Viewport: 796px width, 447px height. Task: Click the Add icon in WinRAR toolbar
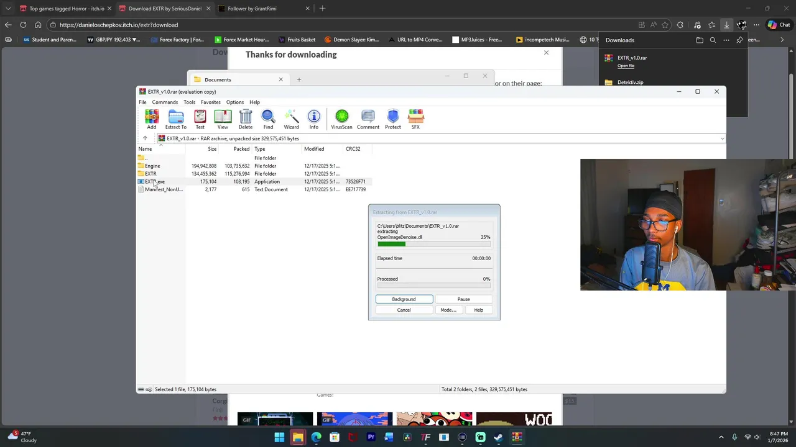pos(151,119)
